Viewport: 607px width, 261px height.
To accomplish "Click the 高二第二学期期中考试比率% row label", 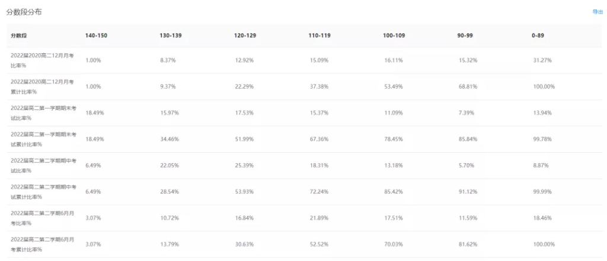I will [x=43, y=166].
